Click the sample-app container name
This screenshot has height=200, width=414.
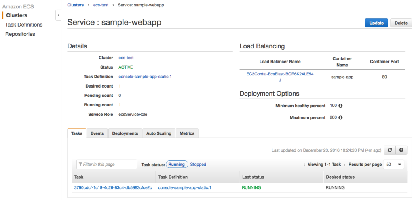point(342,77)
